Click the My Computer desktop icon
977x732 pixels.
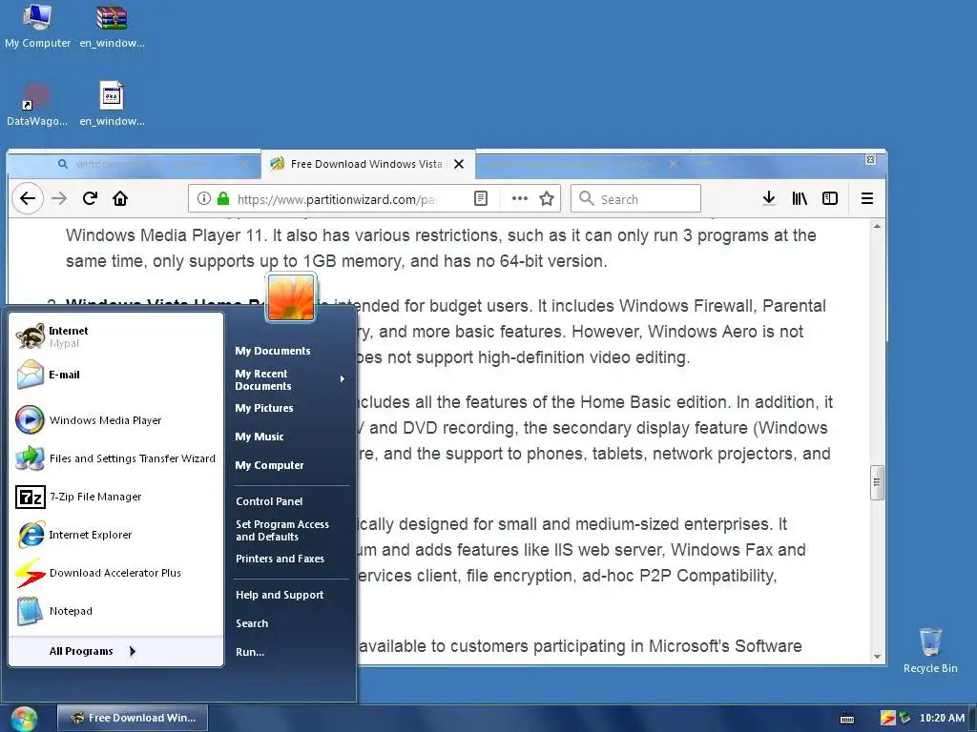coord(37,26)
